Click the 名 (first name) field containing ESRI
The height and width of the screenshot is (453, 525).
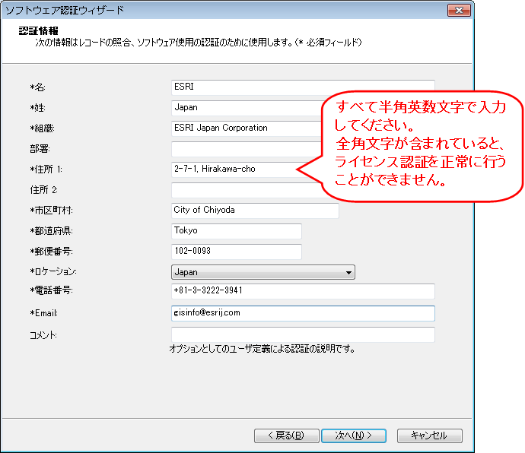pos(303,87)
